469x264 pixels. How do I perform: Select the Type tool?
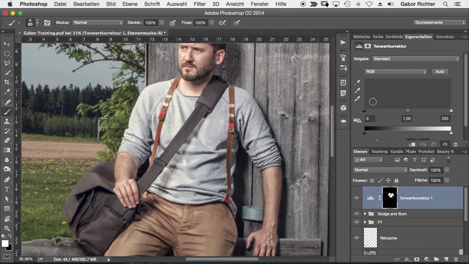tap(7, 189)
